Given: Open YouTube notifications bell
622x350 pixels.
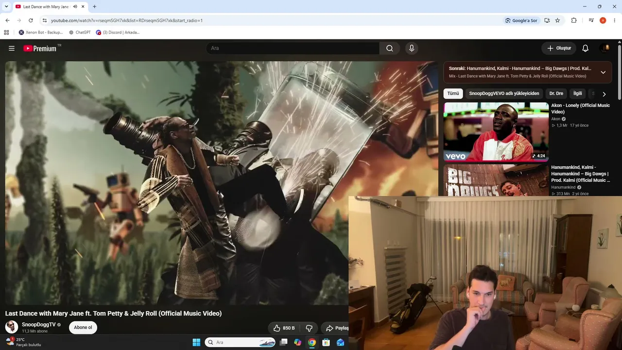Looking at the screenshot, I should (586, 48).
